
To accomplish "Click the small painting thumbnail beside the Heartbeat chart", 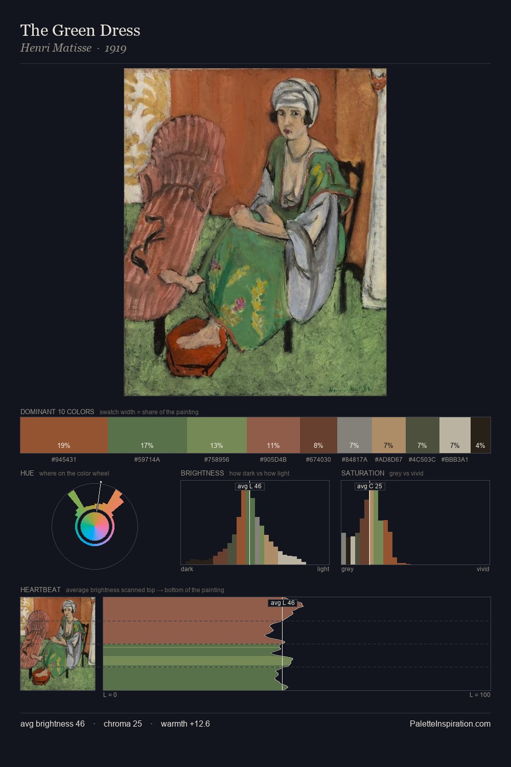I will (58, 644).
